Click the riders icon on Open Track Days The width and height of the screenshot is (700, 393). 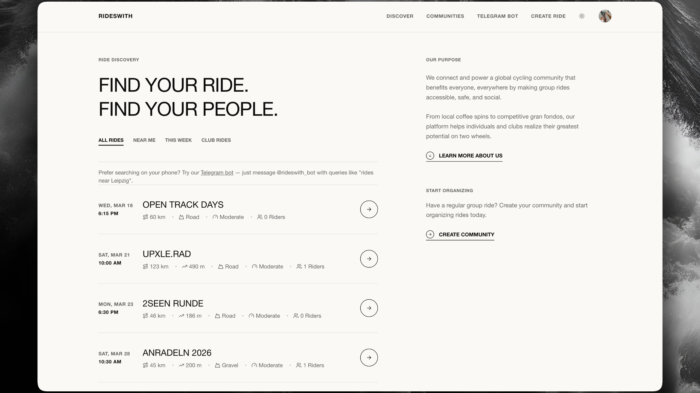pyautogui.click(x=260, y=217)
